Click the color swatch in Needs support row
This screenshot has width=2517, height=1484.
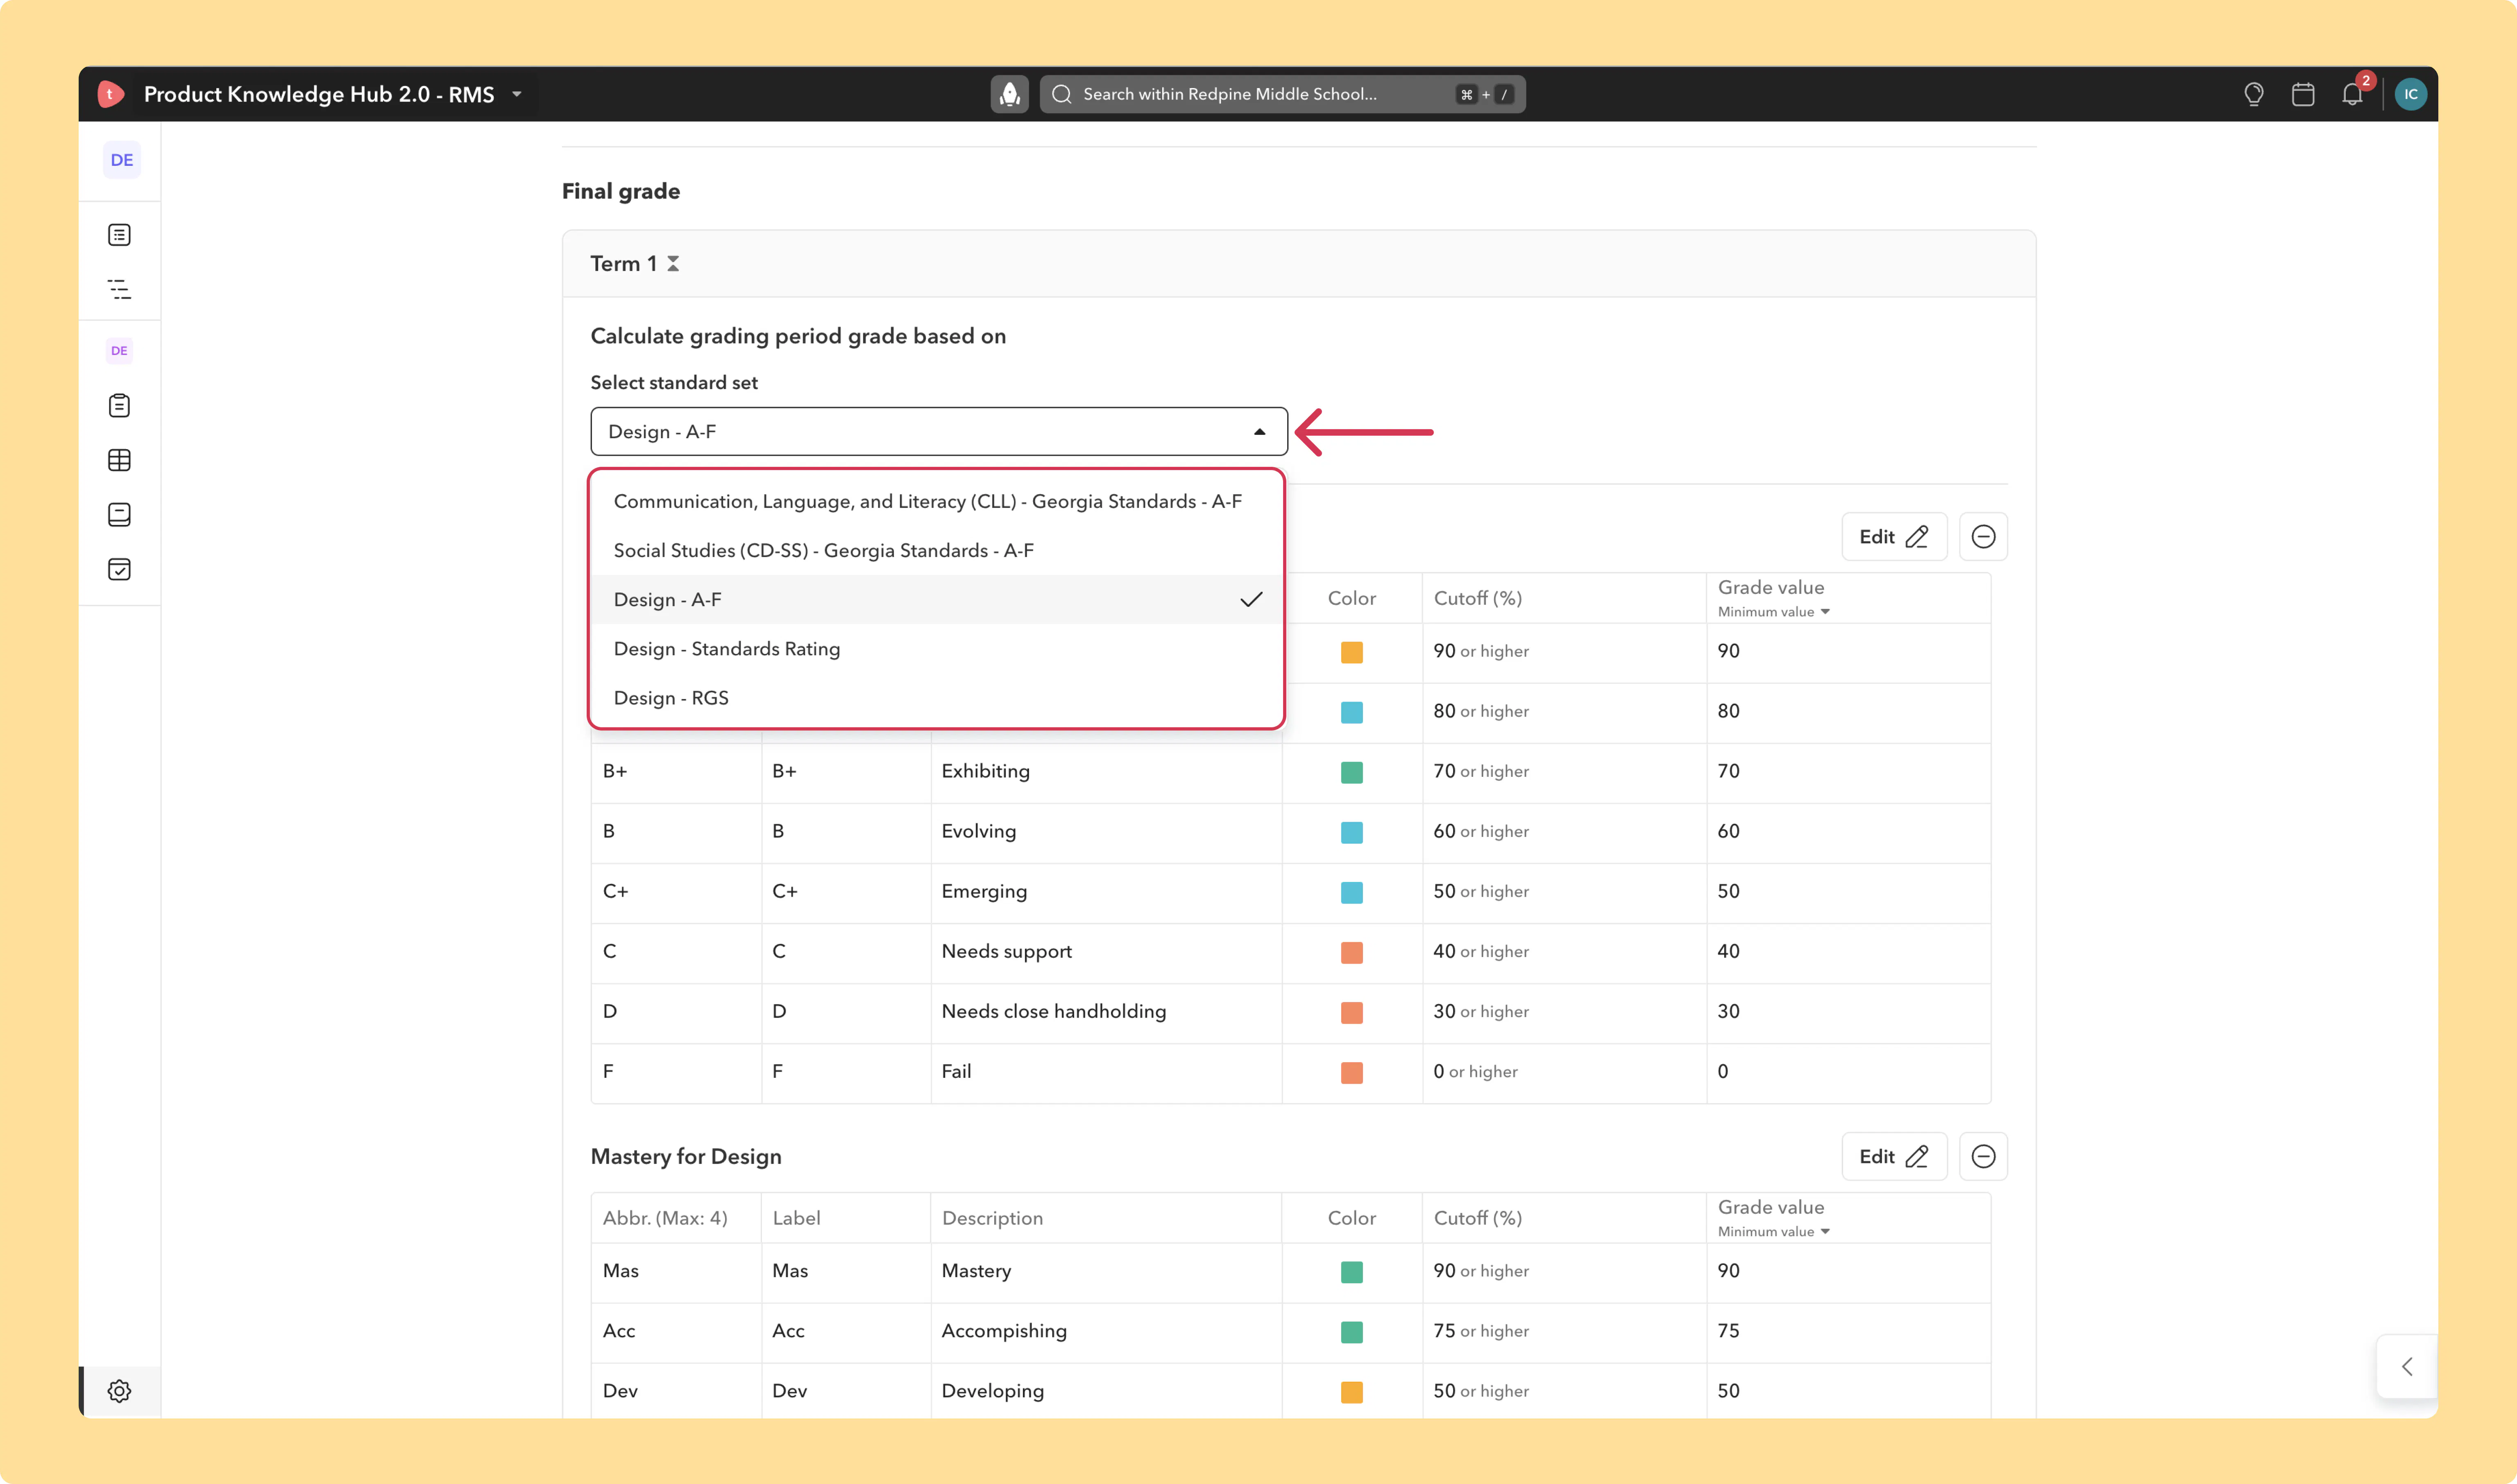pos(1351,952)
